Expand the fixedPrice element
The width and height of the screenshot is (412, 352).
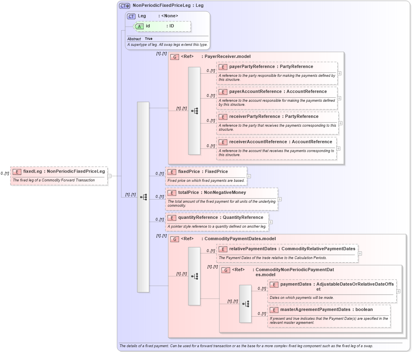[249, 176]
